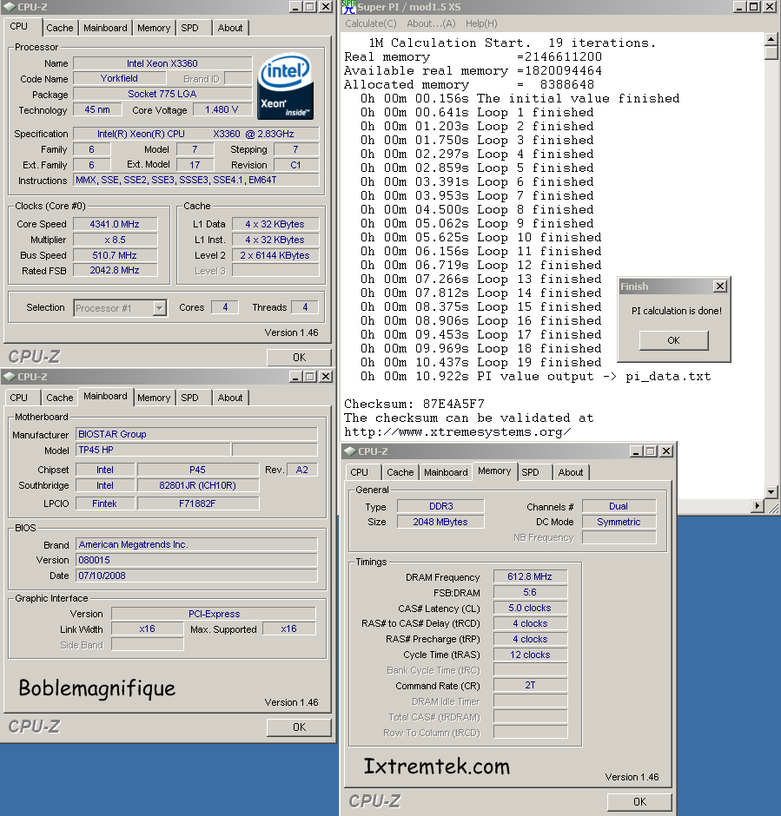781x816 pixels.
Task: Switch to Mainboard tab in top CPU-Z window
Action: (105, 28)
